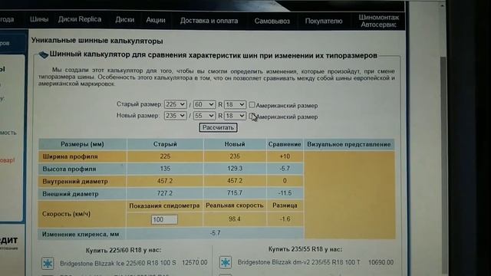Click the Ширина профиля row label
491x276 pixels.
point(70,156)
